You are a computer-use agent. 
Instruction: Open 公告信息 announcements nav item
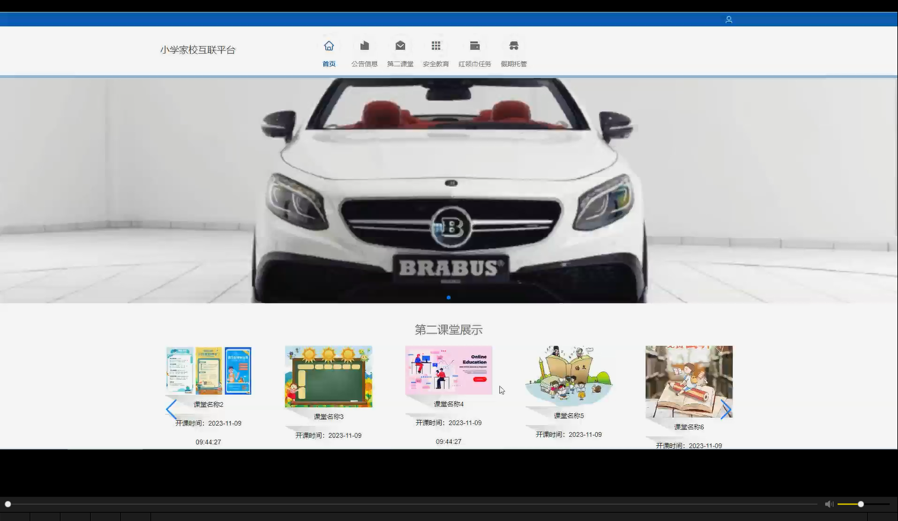pos(364,53)
